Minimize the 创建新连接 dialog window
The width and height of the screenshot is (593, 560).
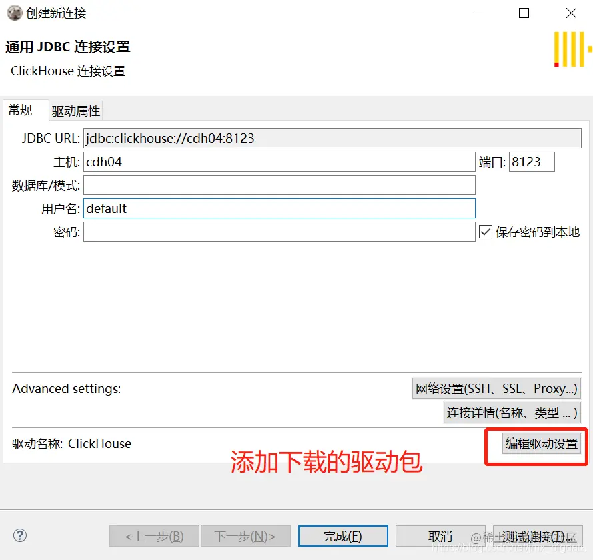(478, 13)
